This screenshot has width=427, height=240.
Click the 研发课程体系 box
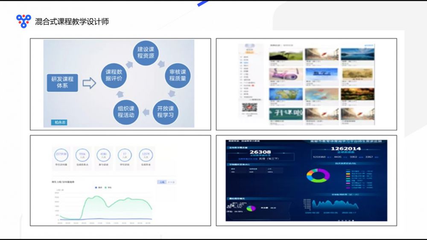tap(62, 83)
